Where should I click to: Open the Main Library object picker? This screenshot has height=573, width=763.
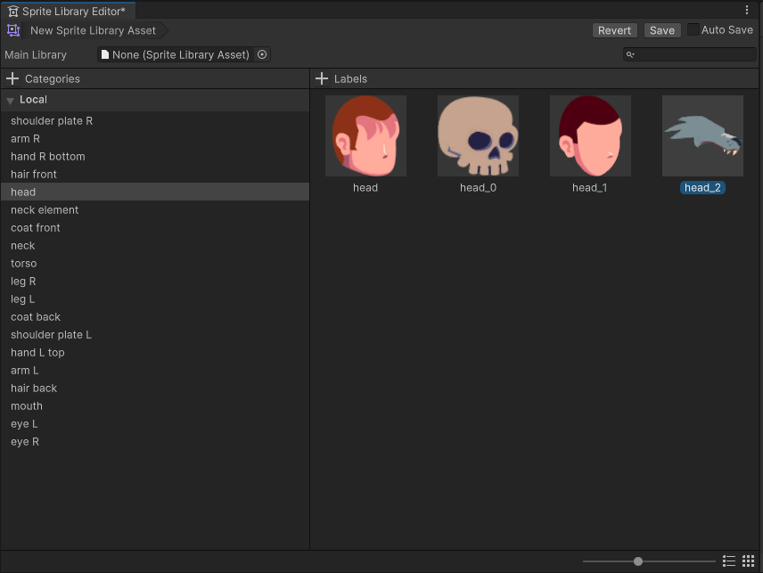(262, 54)
